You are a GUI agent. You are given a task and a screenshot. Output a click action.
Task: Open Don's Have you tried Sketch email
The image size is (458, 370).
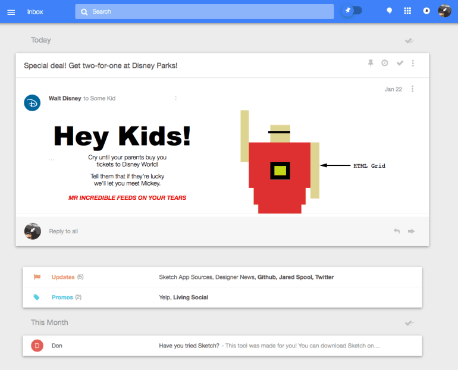tap(222, 346)
